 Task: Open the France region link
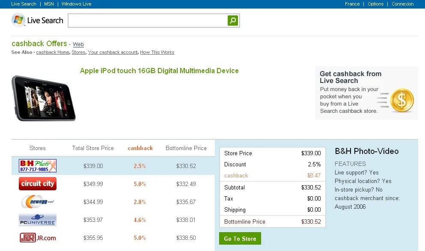point(352,4)
